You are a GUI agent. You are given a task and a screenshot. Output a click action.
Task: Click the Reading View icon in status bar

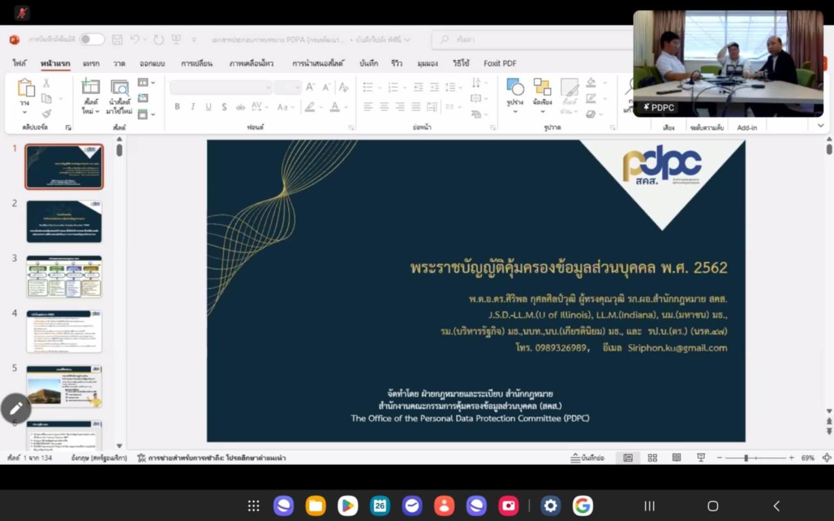pyautogui.click(x=676, y=458)
